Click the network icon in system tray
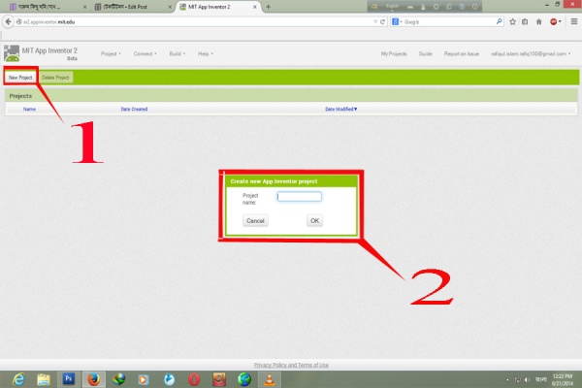 tap(517, 380)
